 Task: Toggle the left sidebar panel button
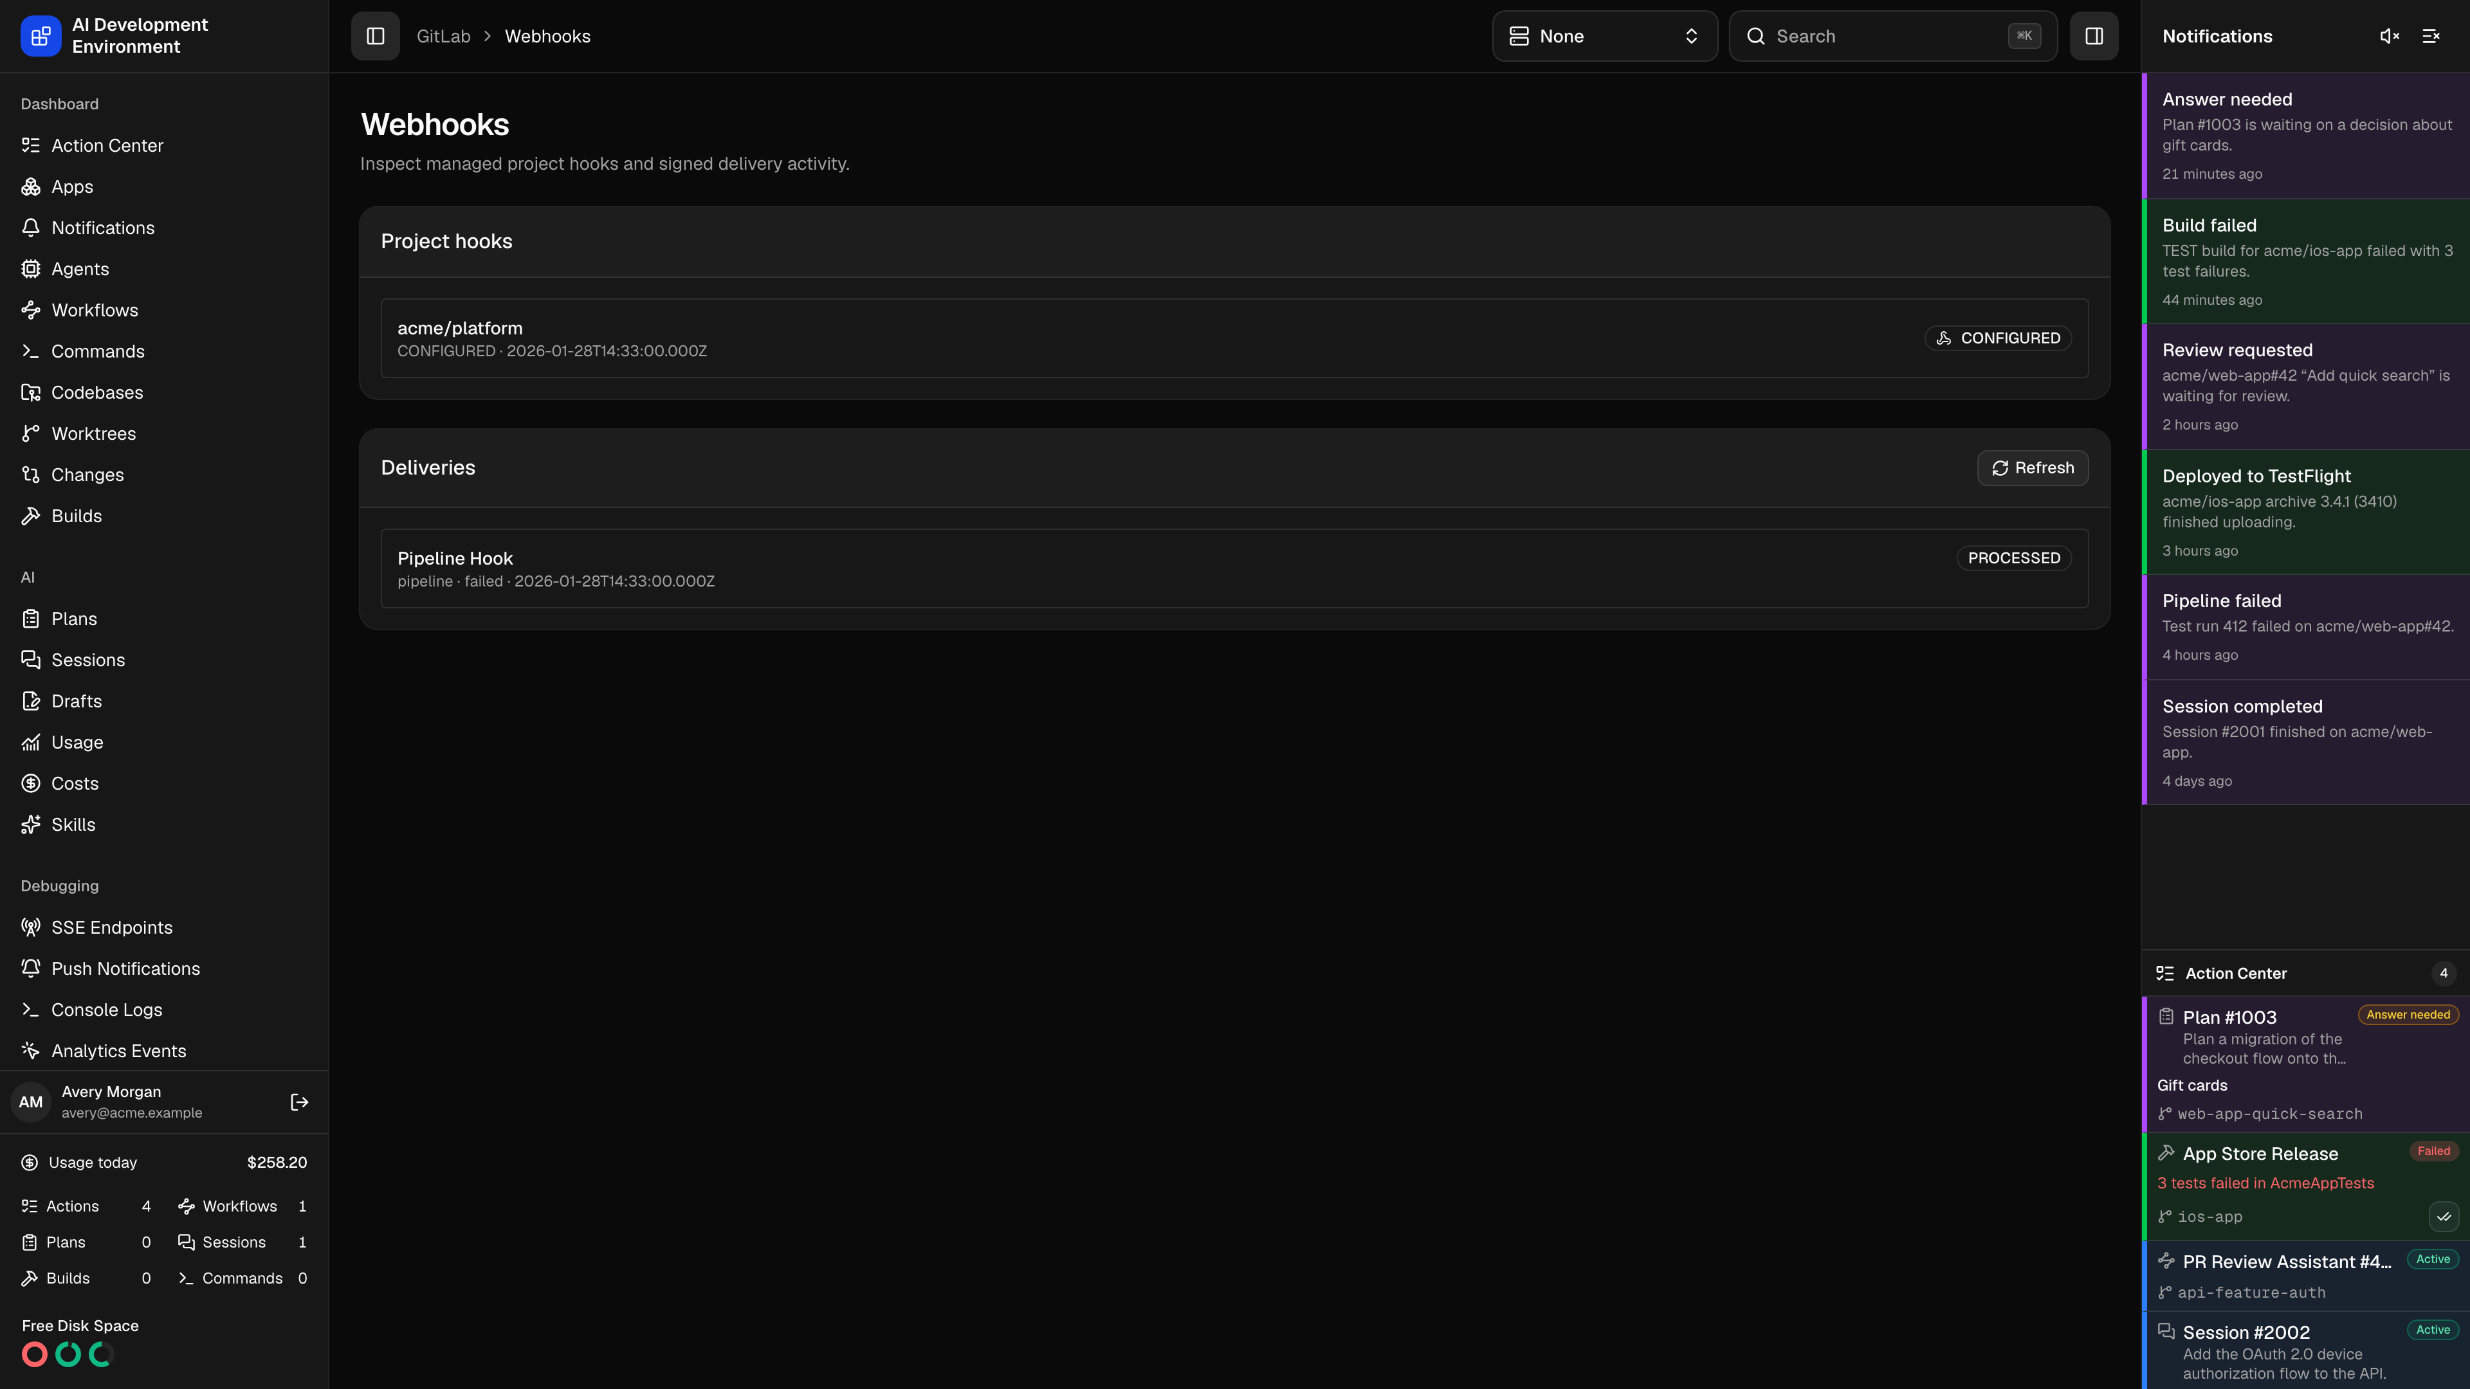(375, 35)
